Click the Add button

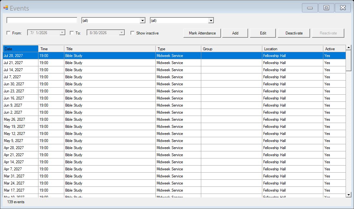click(235, 33)
